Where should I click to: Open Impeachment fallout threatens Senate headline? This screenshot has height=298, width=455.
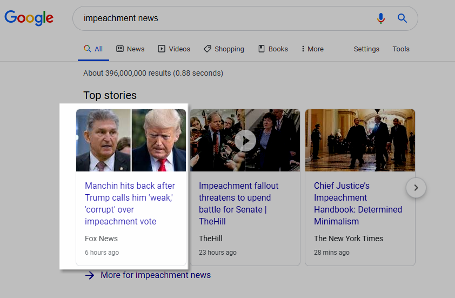tap(238, 203)
